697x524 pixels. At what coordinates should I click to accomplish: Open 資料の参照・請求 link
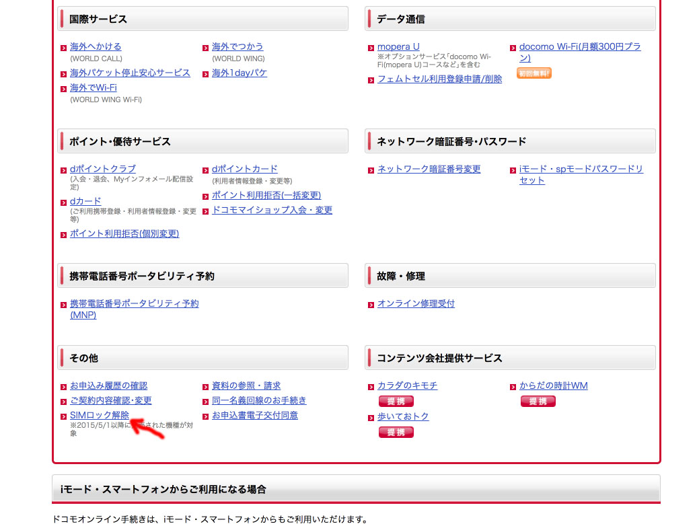point(246,386)
